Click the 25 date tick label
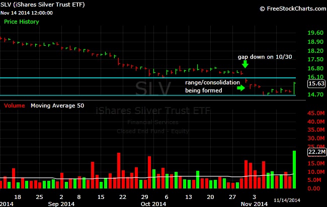Screen dimensions: 327x207 [39, 197]
